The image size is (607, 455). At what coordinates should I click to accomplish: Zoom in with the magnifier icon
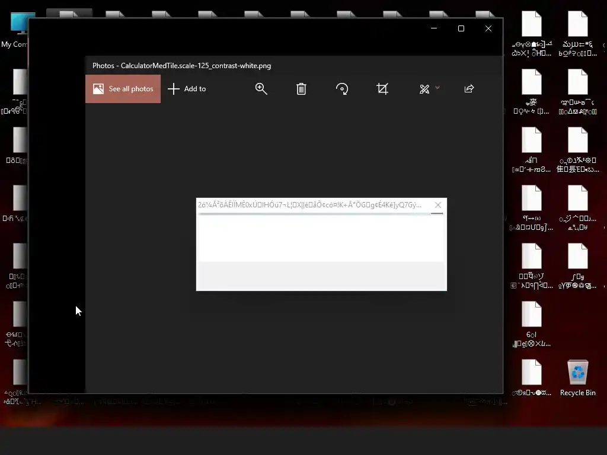point(261,89)
